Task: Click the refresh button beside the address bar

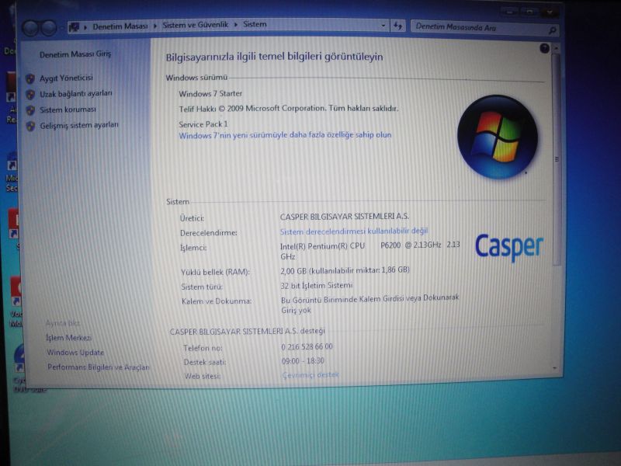Action: (x=397, y=26)
